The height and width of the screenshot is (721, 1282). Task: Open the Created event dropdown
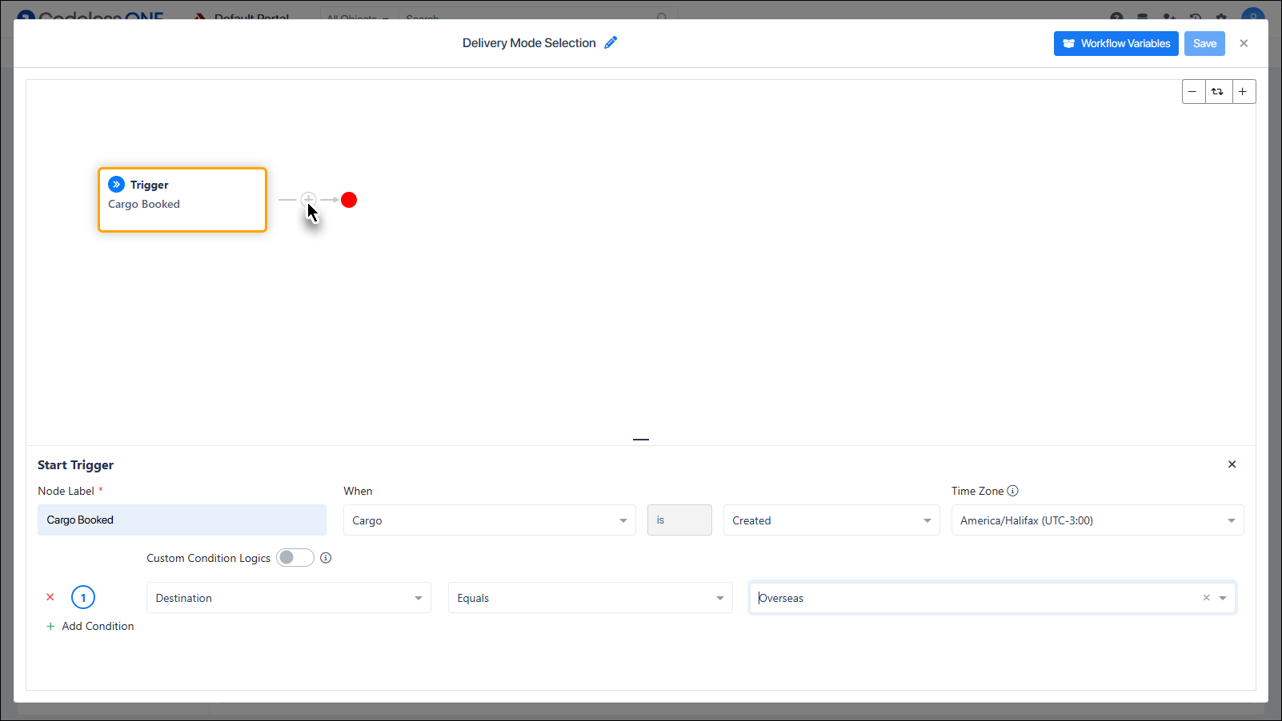point(831,520)
